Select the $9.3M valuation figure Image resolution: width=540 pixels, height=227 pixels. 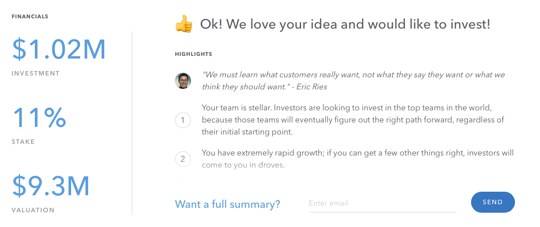click(51, 186)
